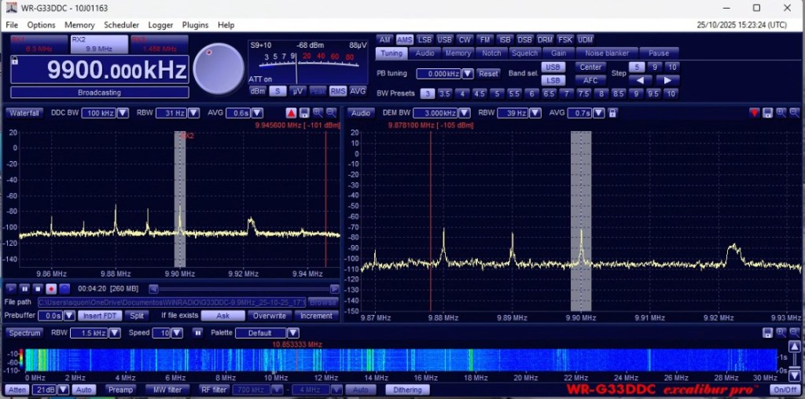
Task: Click the frequency lock padlock icon
Action: (15, 60)
